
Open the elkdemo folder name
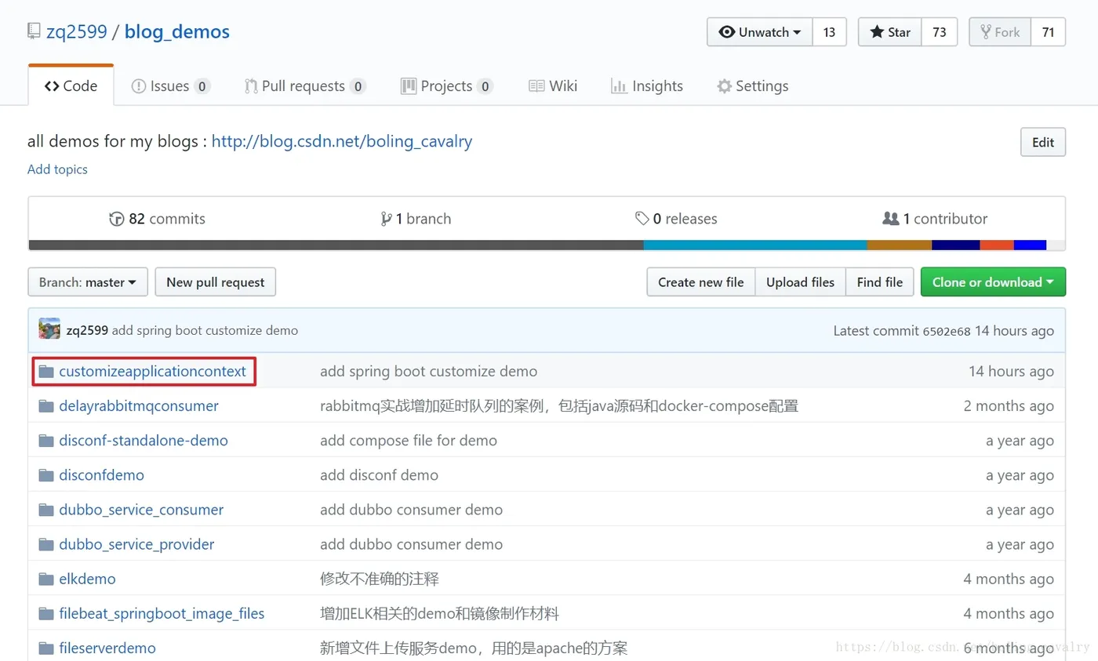click(87, 579)
